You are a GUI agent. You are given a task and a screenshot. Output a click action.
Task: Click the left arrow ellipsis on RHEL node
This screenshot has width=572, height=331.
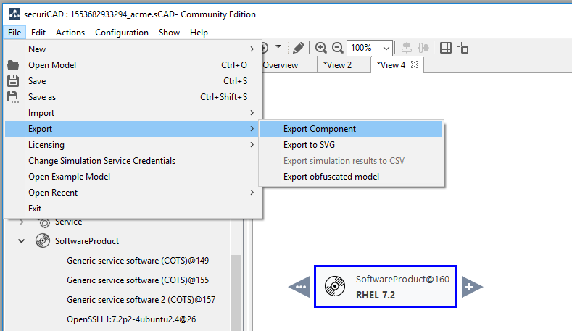tap(299, 287)
